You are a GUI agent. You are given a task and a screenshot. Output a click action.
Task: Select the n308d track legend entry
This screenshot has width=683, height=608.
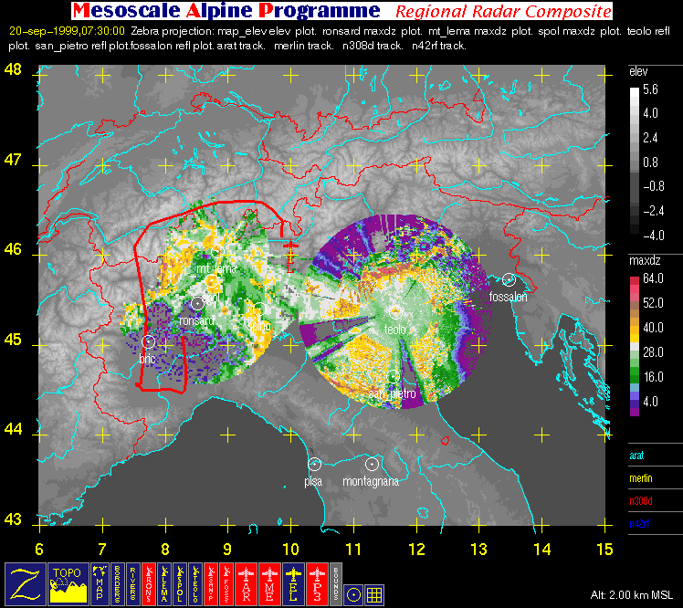[x=641, y=501]
